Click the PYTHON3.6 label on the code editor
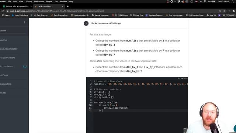 coord(183,78)
